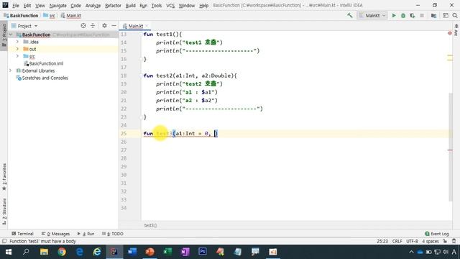Click the tool windows quick access icon in status bar
Screen dimensions: 460x259
click(x=4, y=241)
